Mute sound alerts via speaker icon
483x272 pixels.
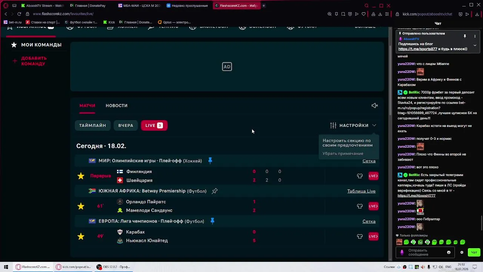(x=375, y=106)
